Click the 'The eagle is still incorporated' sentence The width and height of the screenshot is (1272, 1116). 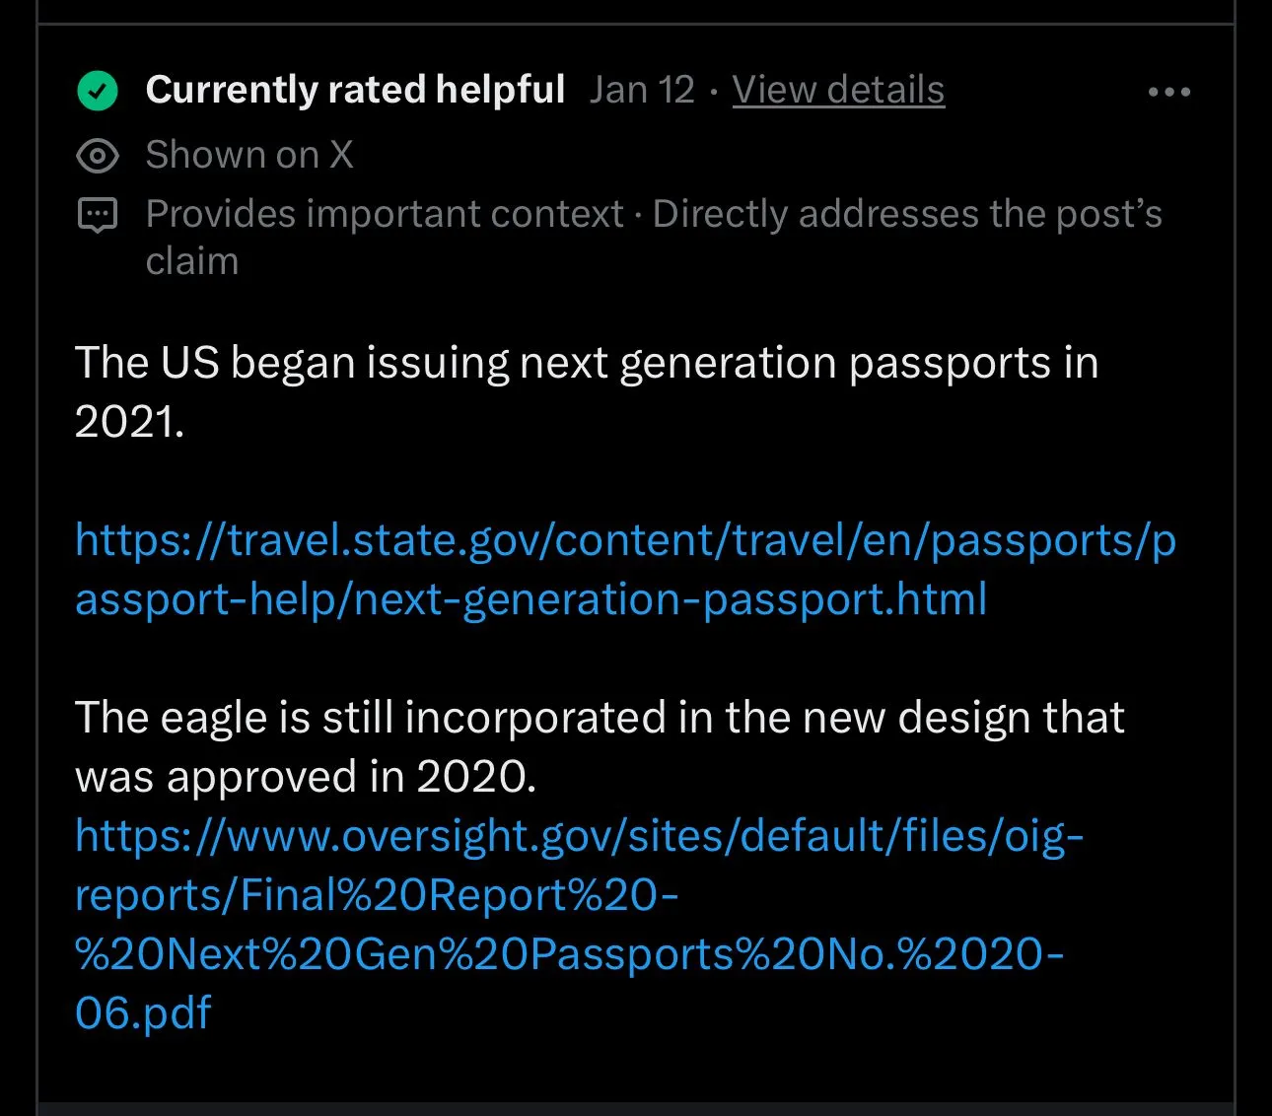pyautogui.click(x=599, y=718)
